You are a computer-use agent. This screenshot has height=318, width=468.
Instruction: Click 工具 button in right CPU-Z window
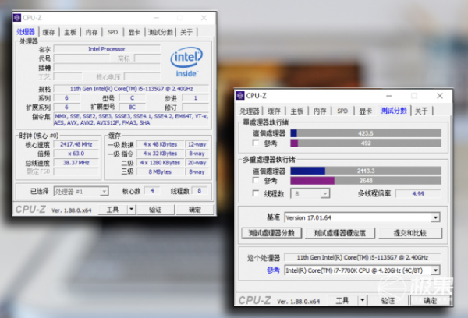(x=342, y=300)
